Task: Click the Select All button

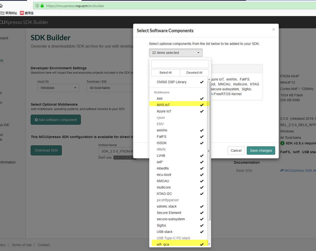Action: pyautogui.click(x=165, y=73)
